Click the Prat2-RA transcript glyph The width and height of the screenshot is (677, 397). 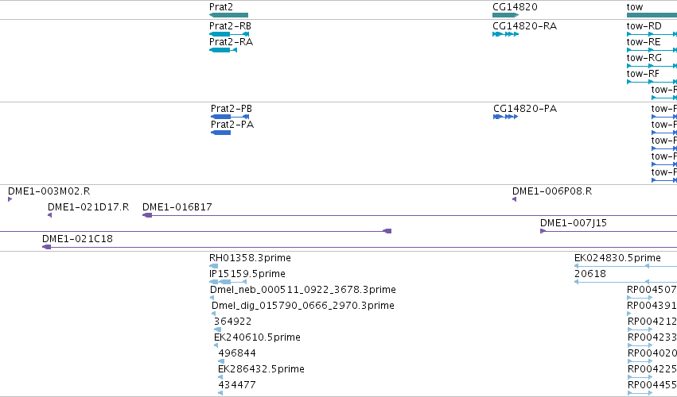(x=224, y=50)
